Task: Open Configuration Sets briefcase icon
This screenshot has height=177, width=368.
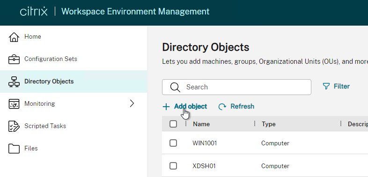Action: (x=14, y=59)
